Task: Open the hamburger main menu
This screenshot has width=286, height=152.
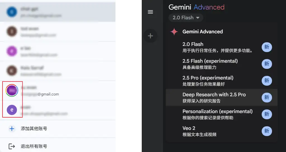Action: [x=150, y=12]
